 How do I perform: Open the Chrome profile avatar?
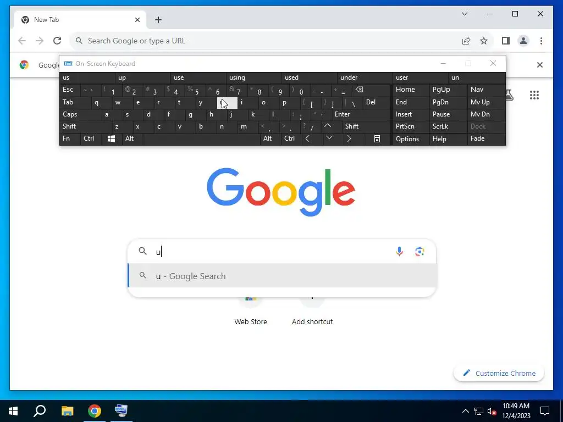coord(523,41)
